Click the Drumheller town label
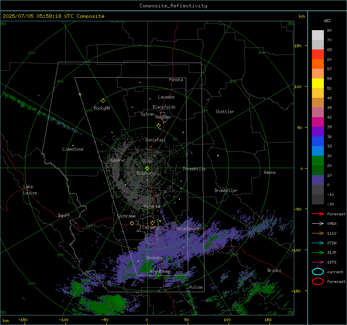Image resolution: width=347 pixels, height=325 pixels. [x=226, y=191]
